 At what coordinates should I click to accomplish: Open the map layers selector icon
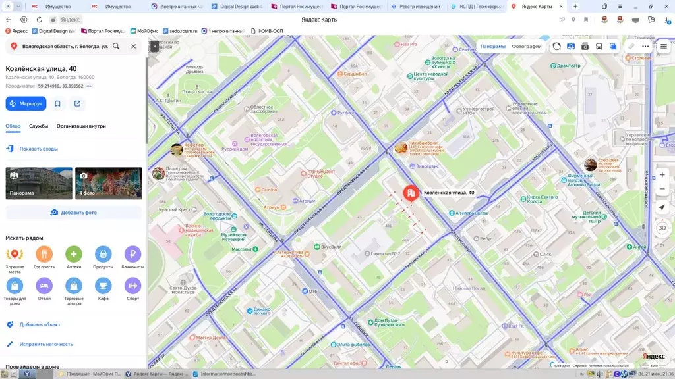tap(613, 47)
